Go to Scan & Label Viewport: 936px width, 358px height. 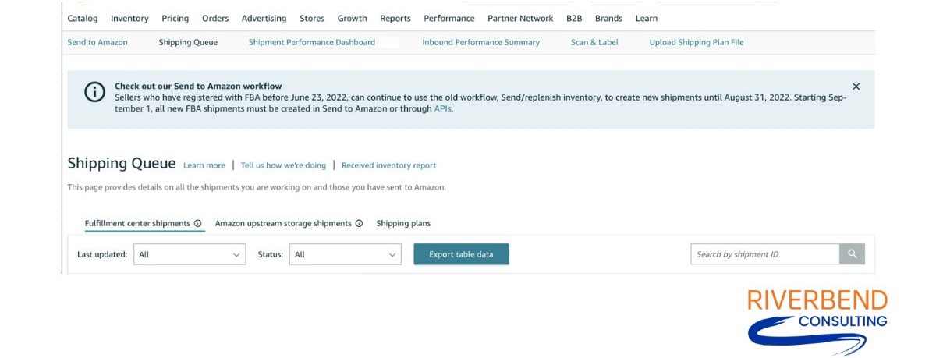click(x=594, y=42)
